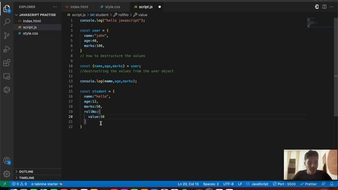The image size is (338, 190).
Task: Click the 'const student = {' line
Action: coord(97,91)
